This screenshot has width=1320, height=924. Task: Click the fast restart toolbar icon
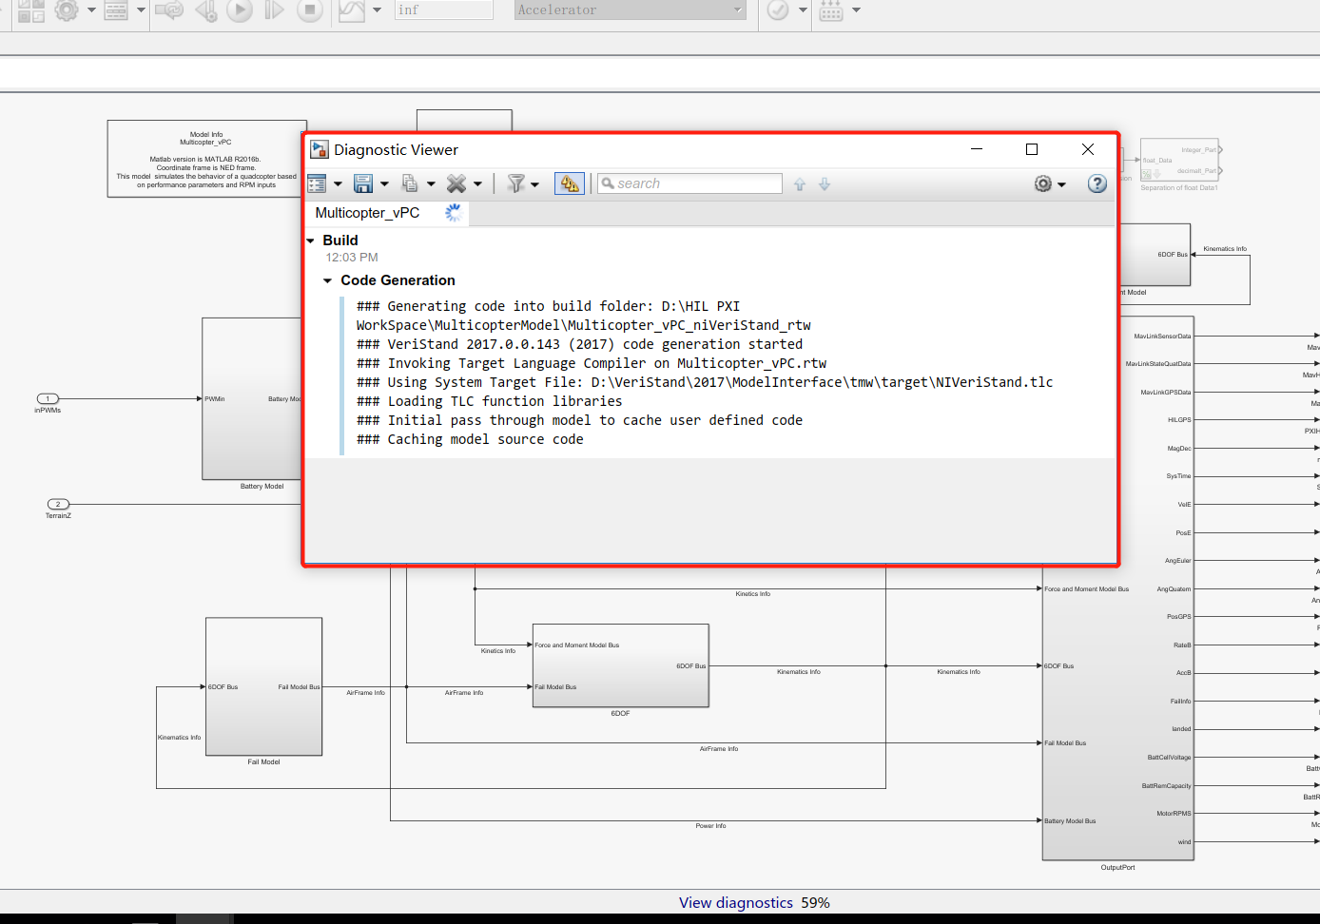169,10
